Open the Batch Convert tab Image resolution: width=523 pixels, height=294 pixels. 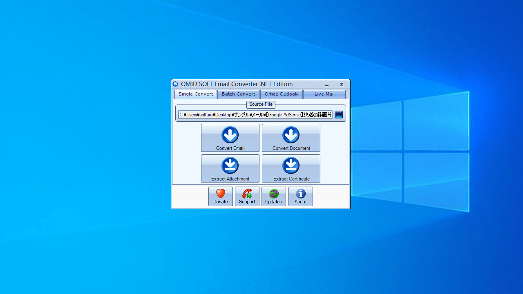239,94
